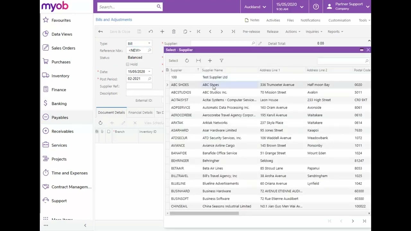Collapse the left navigation sidebar
The width and height of the screenshot is (411, 231).
85,226
